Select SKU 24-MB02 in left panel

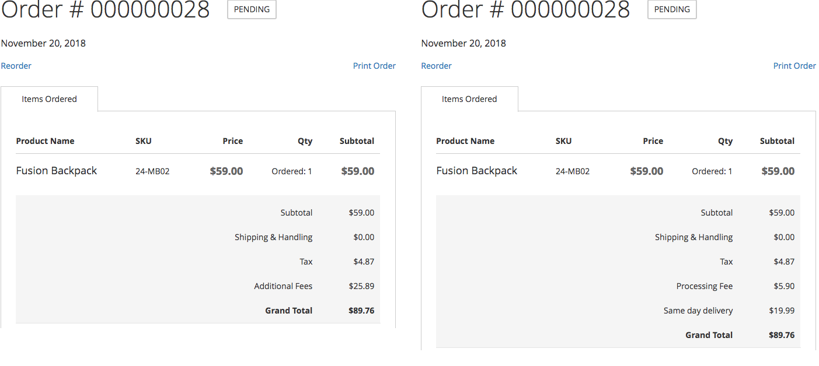click(152, 171)
